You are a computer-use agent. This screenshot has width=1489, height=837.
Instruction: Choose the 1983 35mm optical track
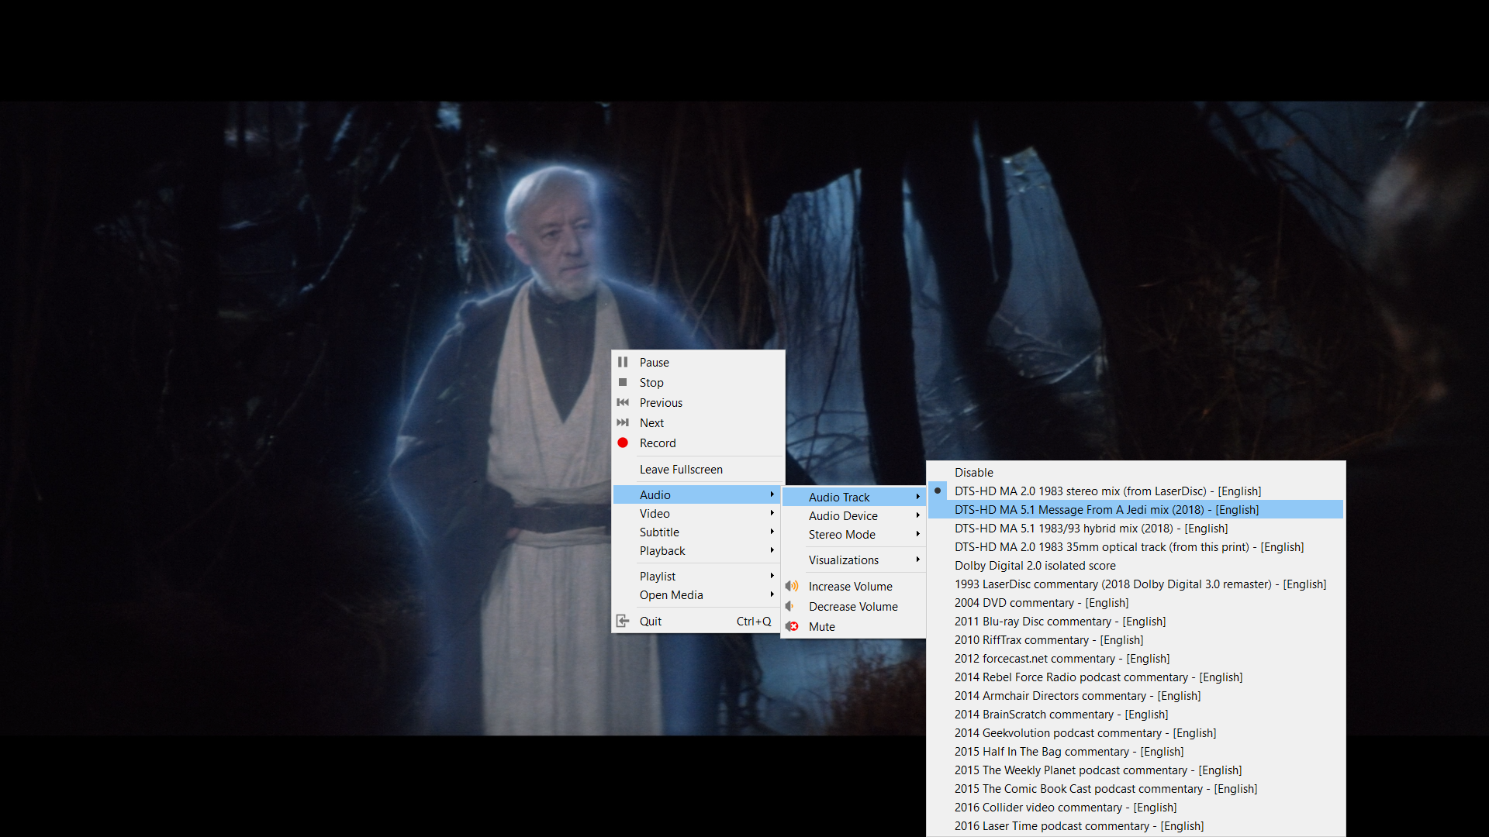(x=1135, y=546)
